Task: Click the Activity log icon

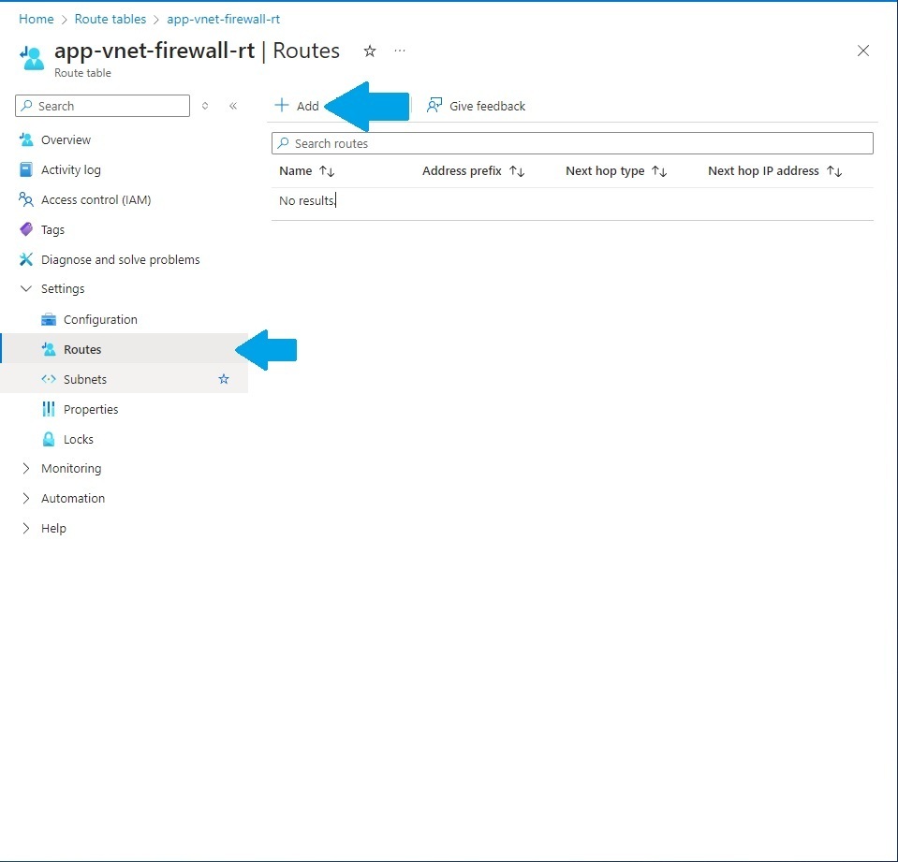Action: (26, 169)
